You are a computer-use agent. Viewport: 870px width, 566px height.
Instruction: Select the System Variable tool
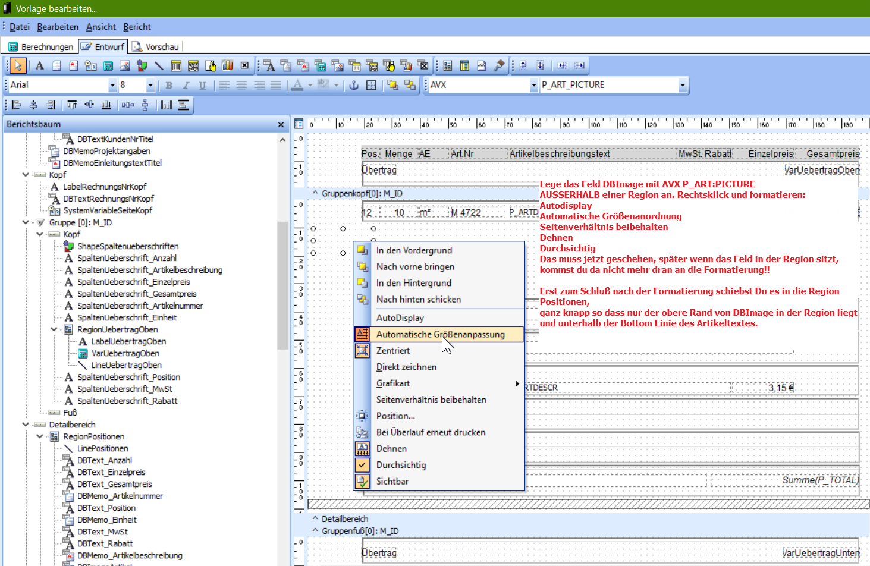point(91,65)
